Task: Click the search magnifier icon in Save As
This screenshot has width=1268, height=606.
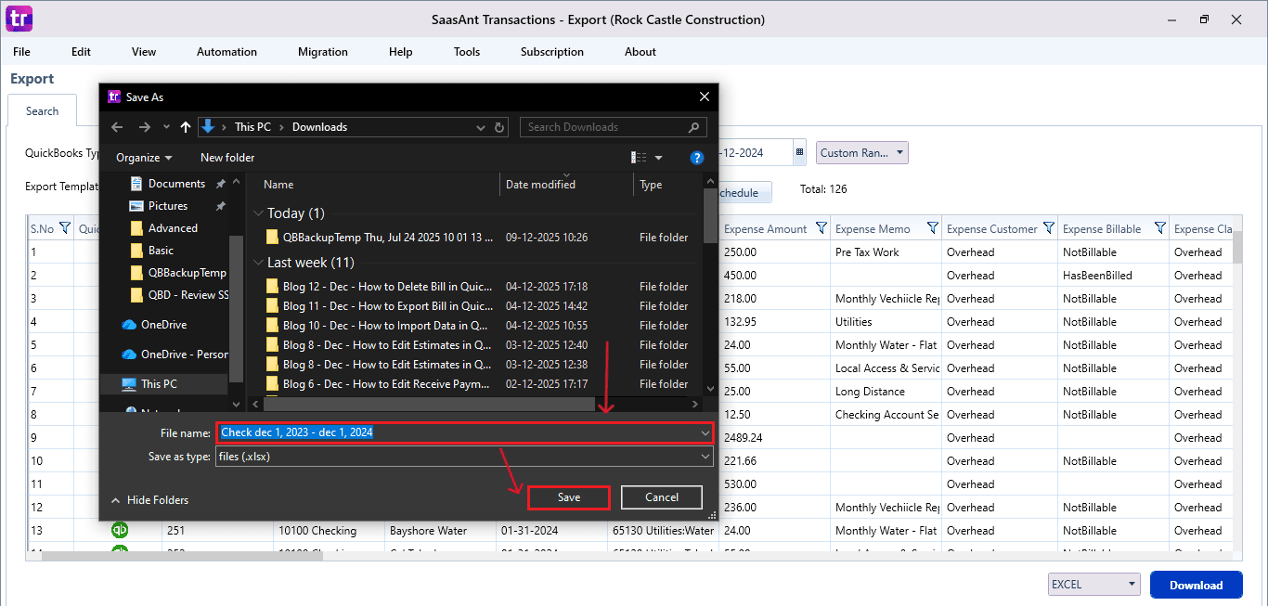Action: [x=694, y=127]
